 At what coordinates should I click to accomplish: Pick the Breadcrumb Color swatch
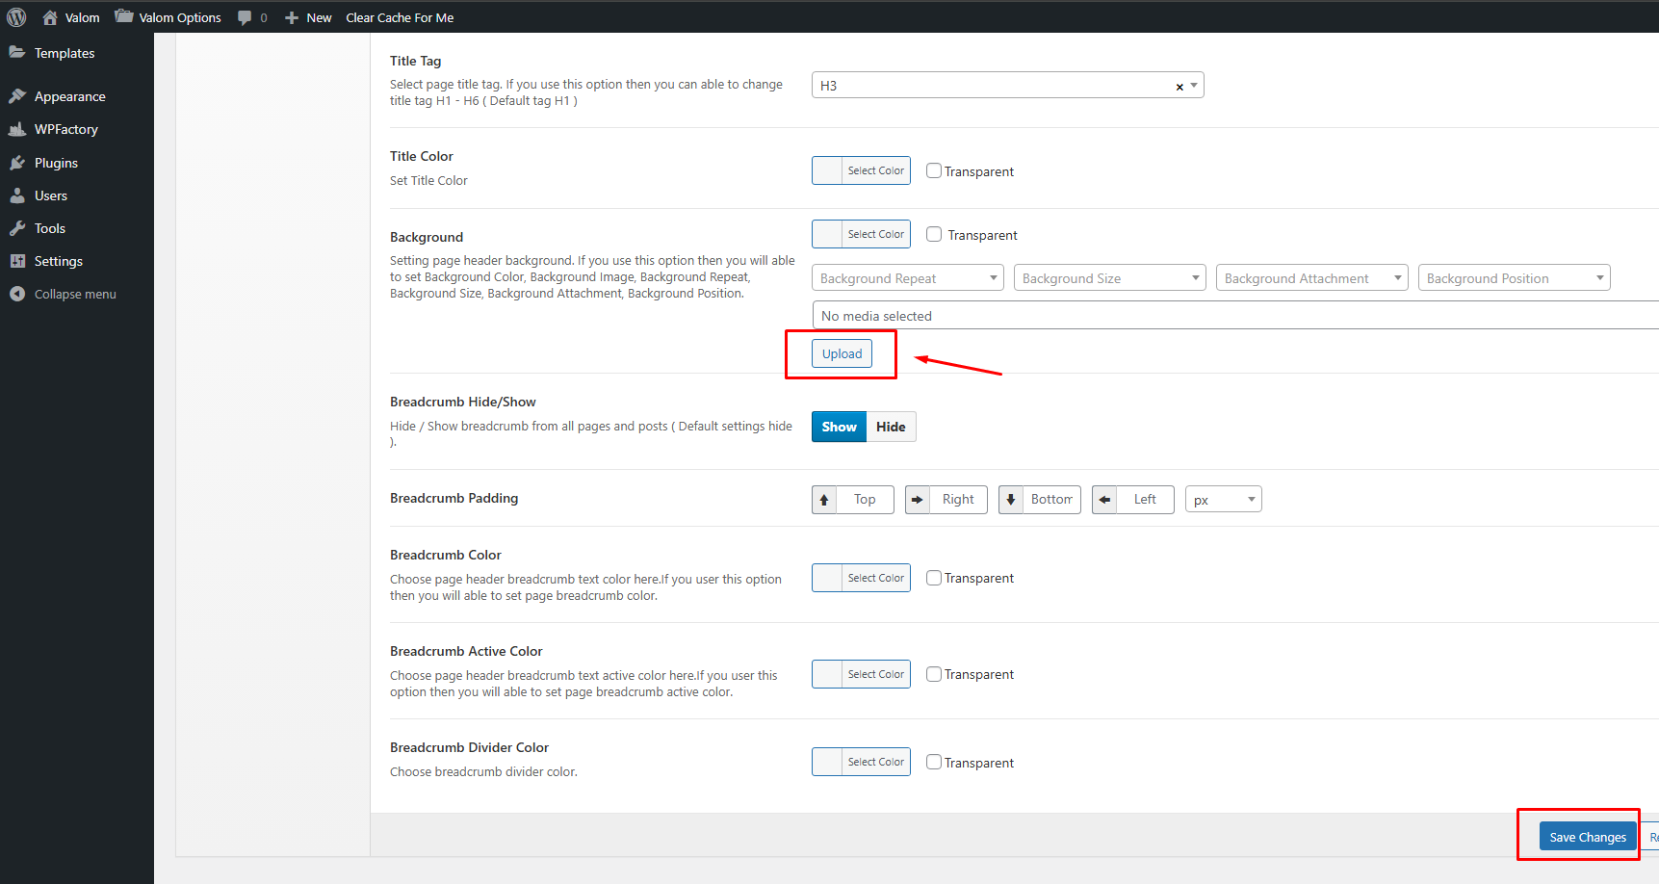(x=827, y=578)
